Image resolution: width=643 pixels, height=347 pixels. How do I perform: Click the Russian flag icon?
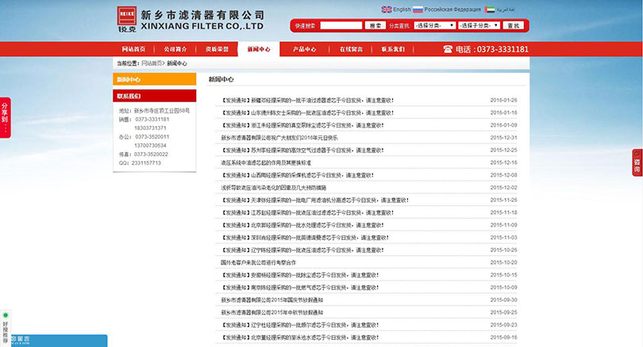[418, 10]
